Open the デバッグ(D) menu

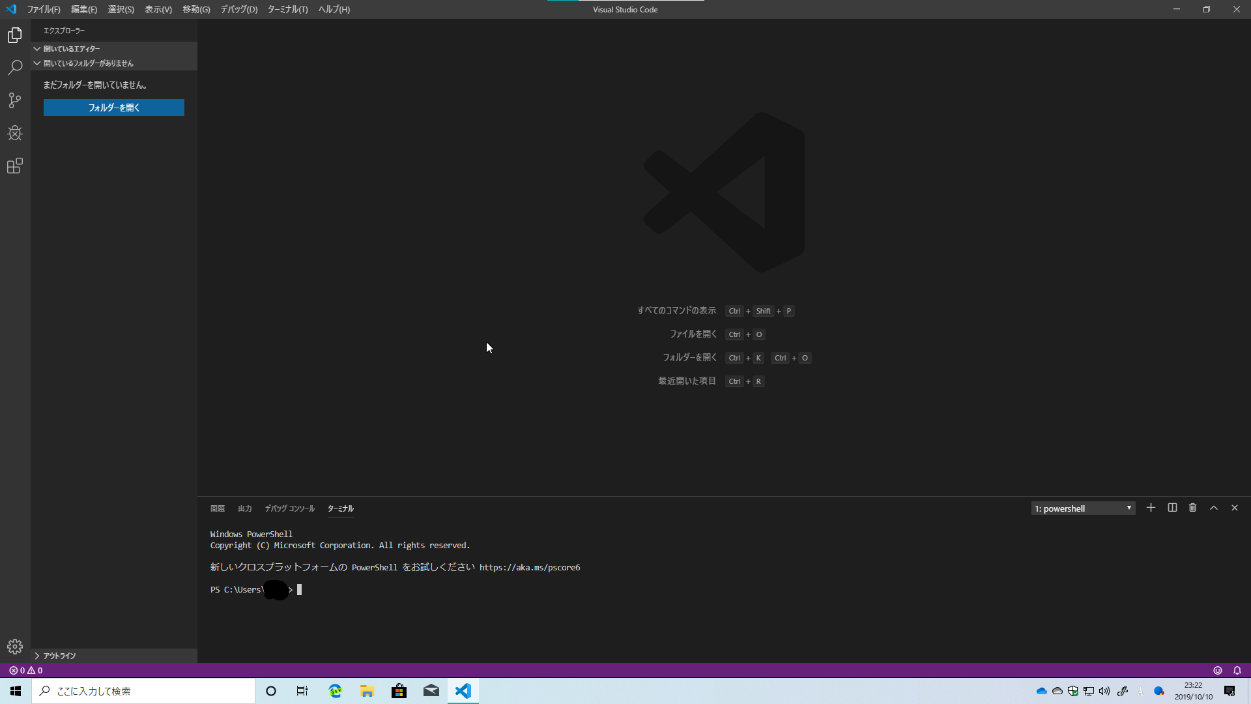[x=239, y=9]
